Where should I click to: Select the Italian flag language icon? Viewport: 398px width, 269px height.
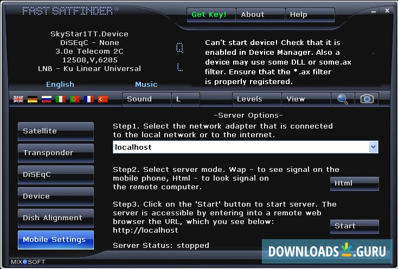(61, 99)
